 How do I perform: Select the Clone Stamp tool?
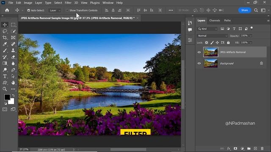pyautogui.click(x=13, y=51)
